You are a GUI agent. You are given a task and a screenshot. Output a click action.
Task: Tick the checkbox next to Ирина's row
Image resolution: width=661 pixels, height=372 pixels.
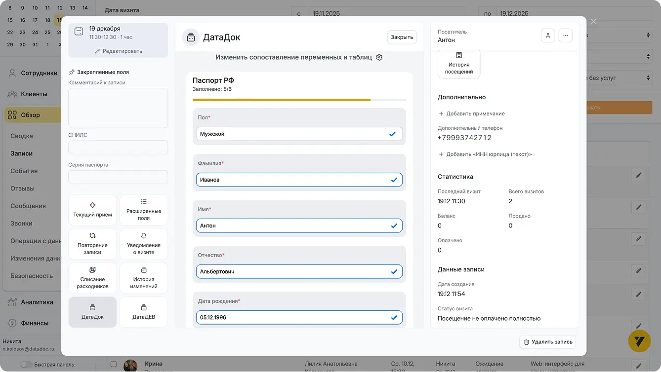(x=114, y=365)
